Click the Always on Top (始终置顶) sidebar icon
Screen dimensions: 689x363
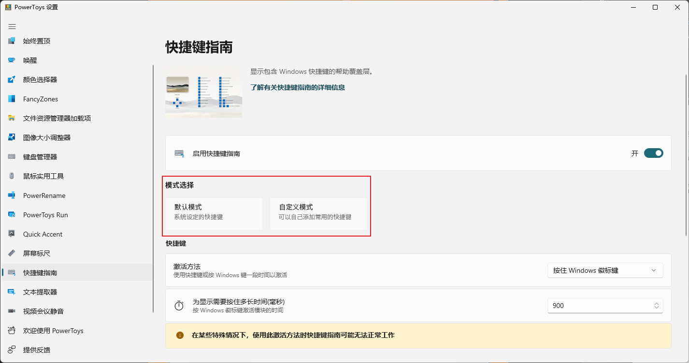pos(12,41)
